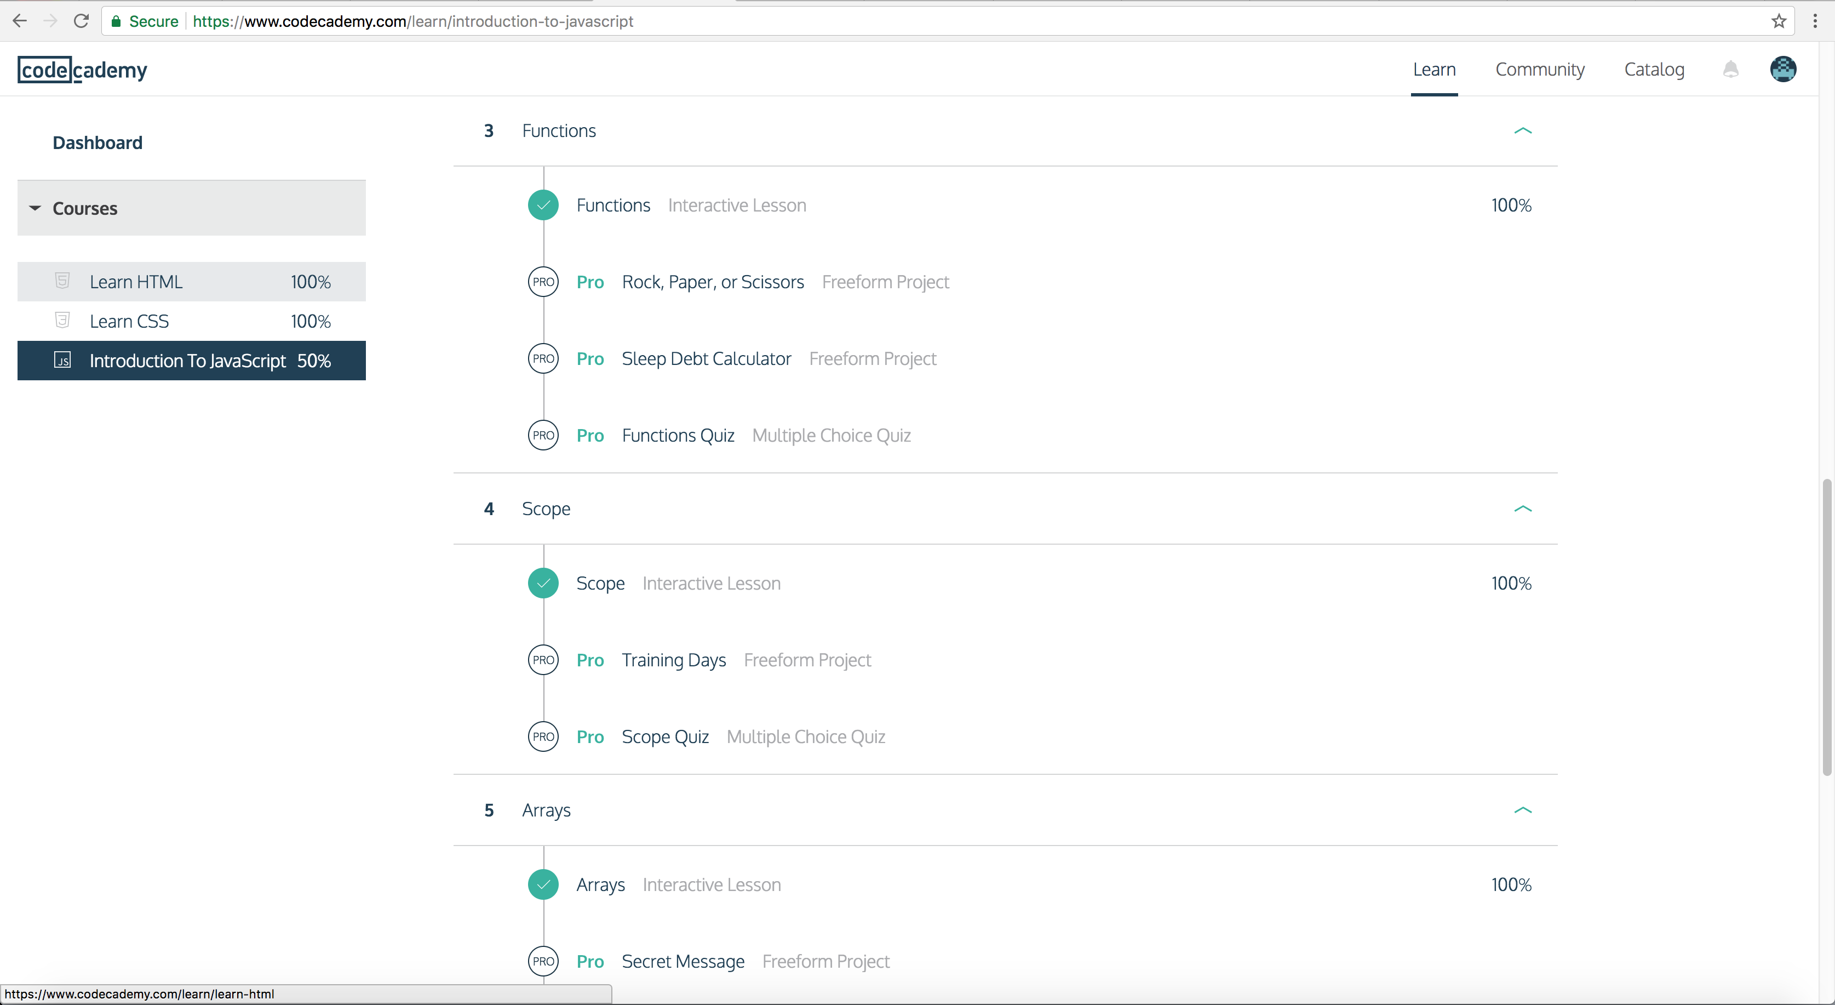Collapse the Functions section chevron
This screenshot has width=1835, height=1005.
coord(1522,130)
